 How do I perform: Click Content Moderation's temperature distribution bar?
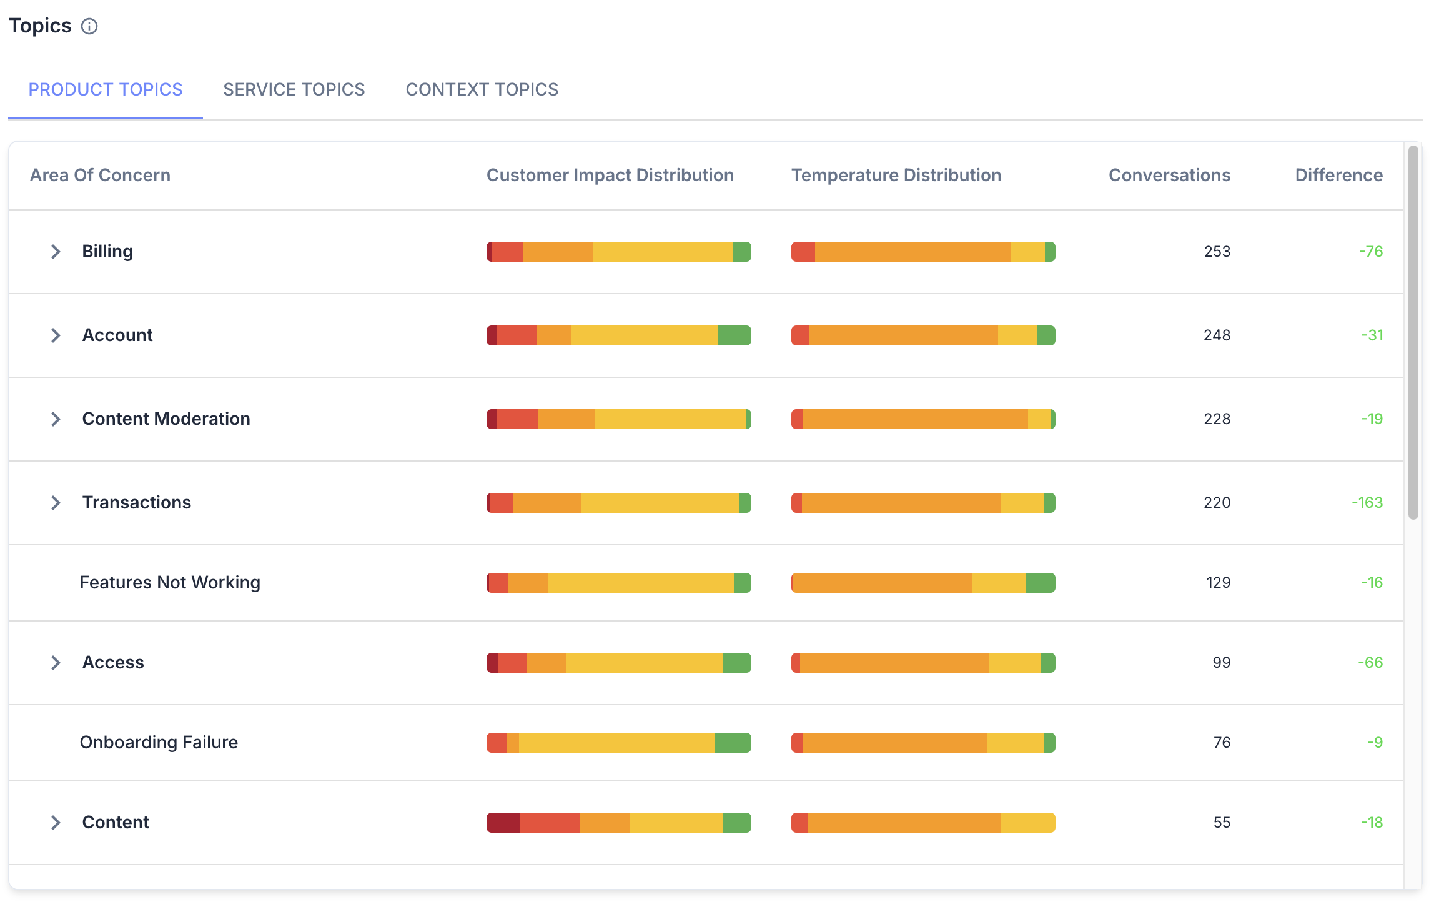(923, 419)
